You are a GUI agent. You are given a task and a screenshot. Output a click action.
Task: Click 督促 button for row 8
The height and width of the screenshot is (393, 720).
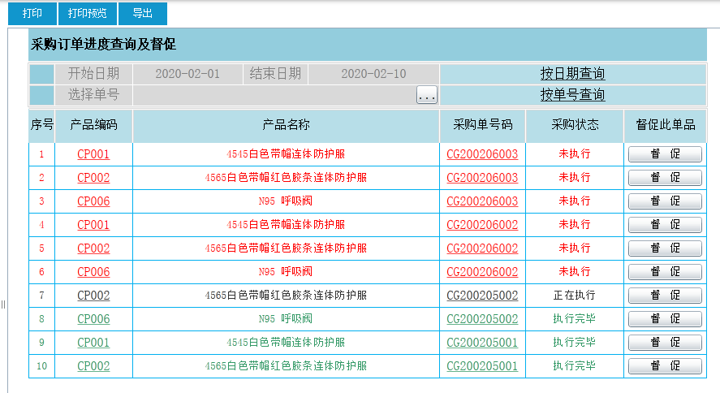[x=665, y=319]
